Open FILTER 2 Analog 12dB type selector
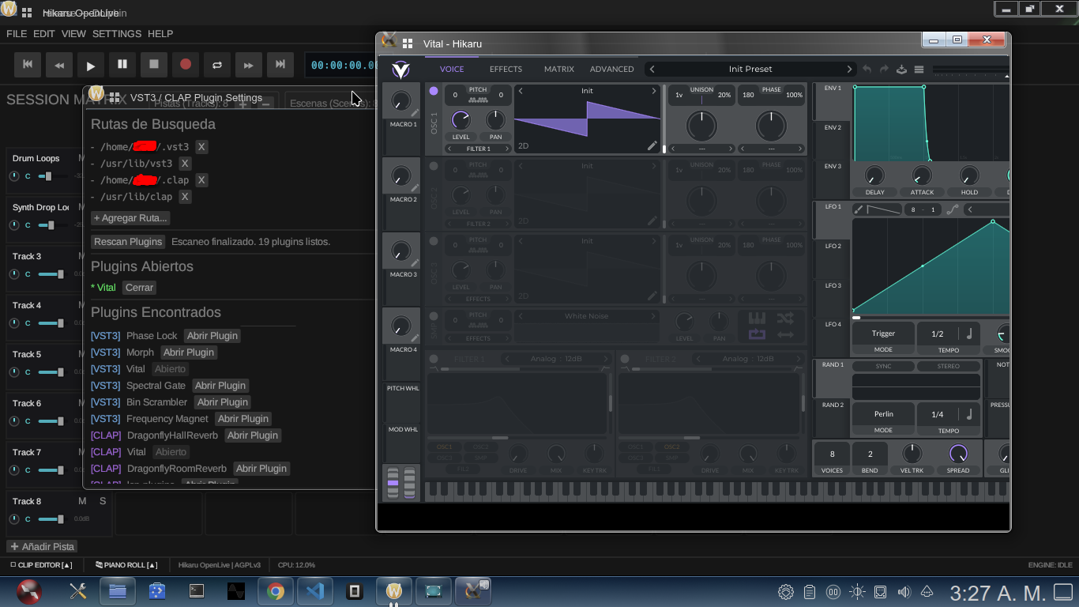1079x607 pixels. (747, 359)
